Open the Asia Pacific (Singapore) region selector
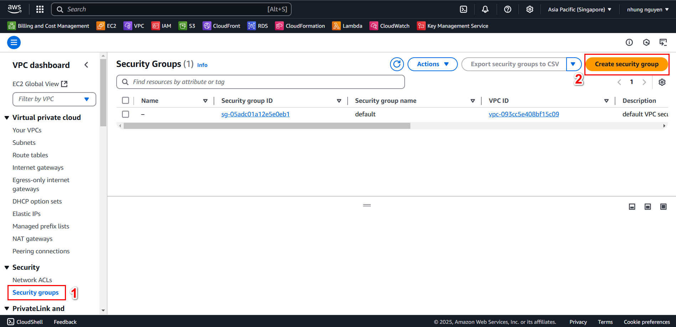This screenshot has height=327, width=676. (580, 10)
